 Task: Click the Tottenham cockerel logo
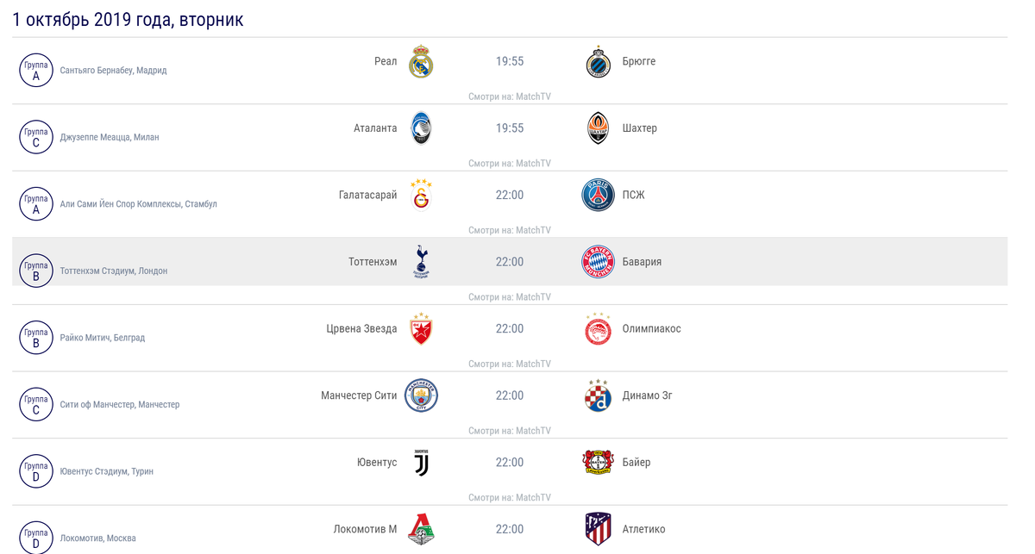[x=421, y=262]
